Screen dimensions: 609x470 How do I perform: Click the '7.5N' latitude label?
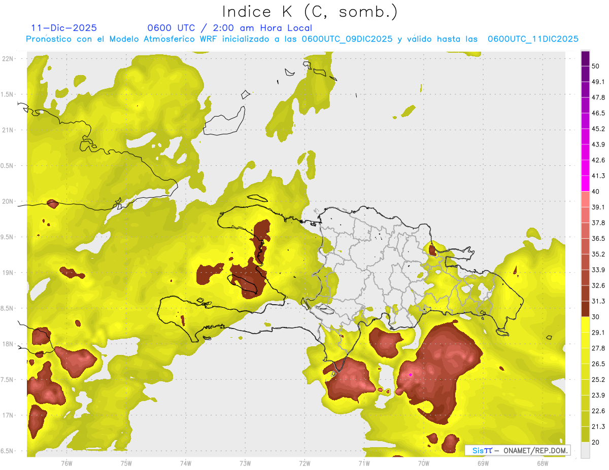8,379
